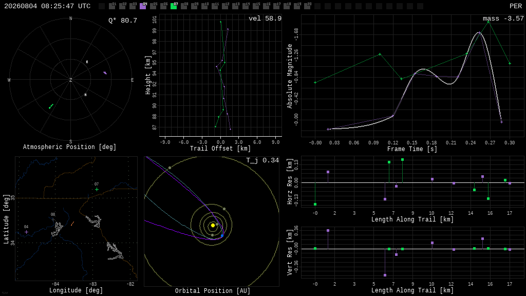526x296 pixels.
Task: Click the purple meteor track on polar plot
Action: (105, 73)
